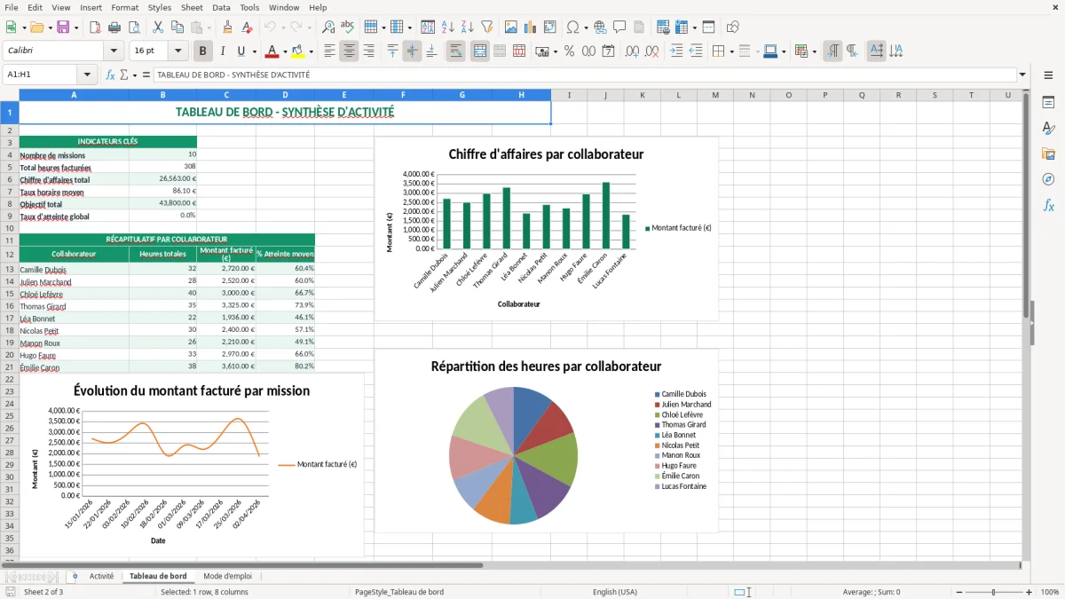Viewport: 1065px width, 599px height.
Task: Open the Sheet menu
Action: click(192, 7)
